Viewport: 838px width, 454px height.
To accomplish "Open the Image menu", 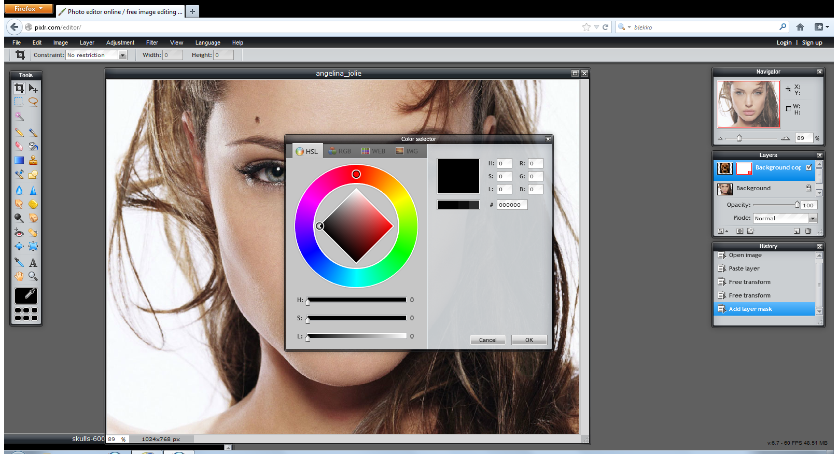I will pos(61,42).
